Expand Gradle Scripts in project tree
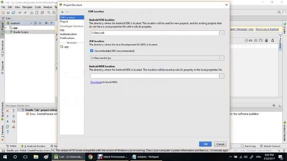This screenshot has width=287, height=161. coord(6,32)
